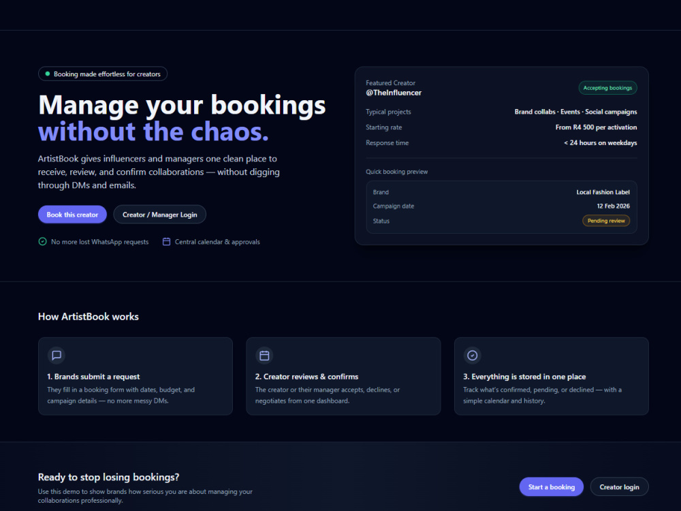Click the Brand label in booking preview
The height and width of the screenshot is (511, 681).
(381, 192)
